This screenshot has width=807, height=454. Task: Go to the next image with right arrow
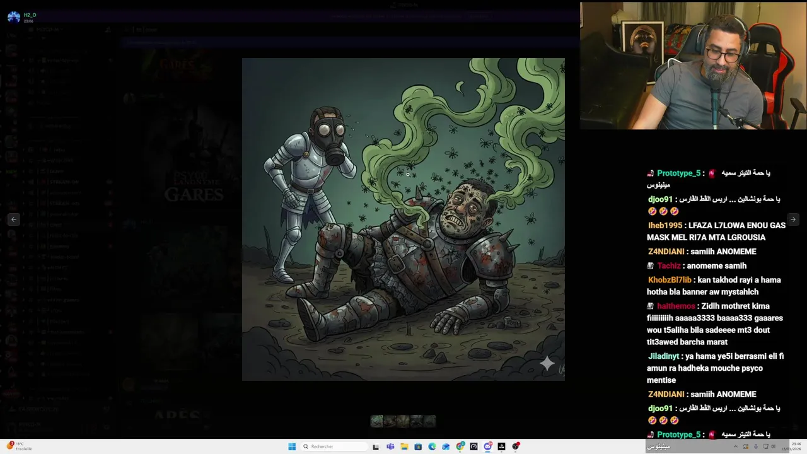point(792,219)
